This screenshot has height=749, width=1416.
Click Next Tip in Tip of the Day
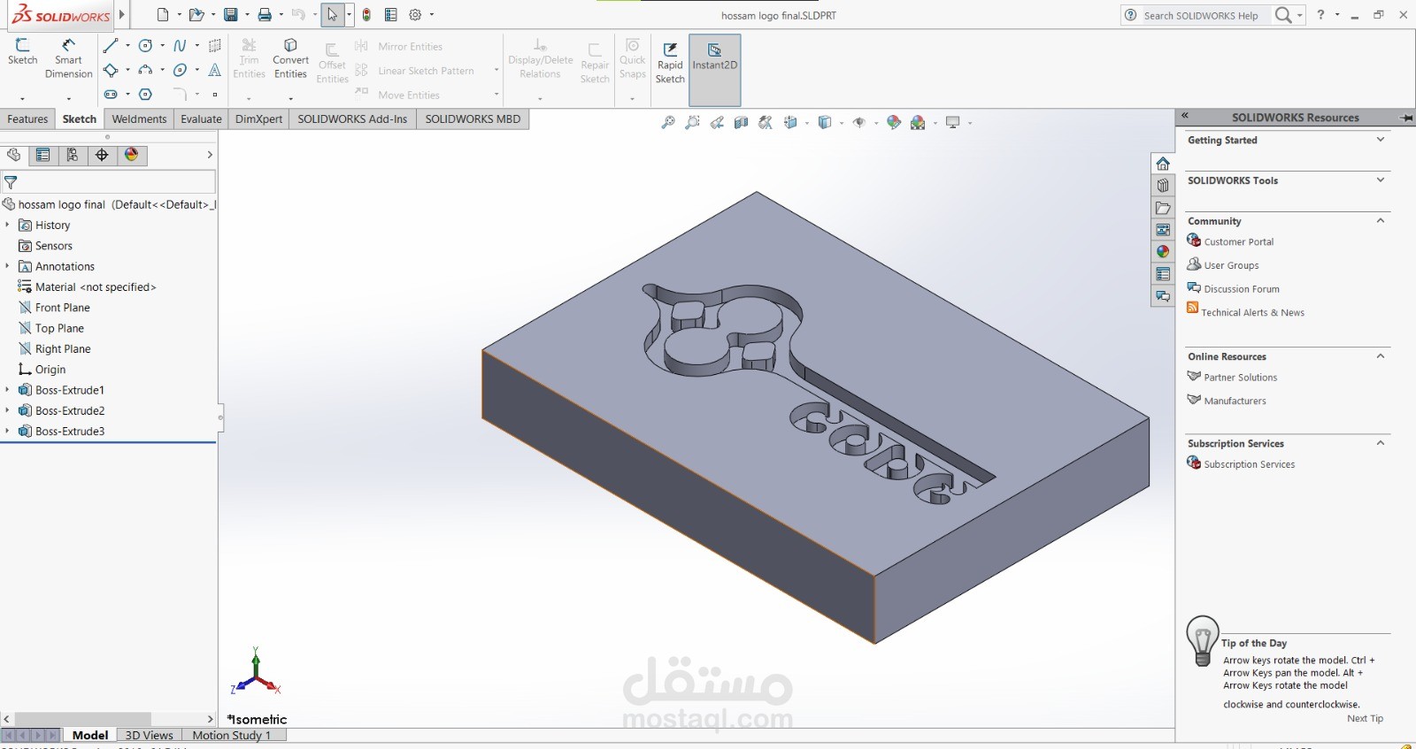click(1365, 718)
